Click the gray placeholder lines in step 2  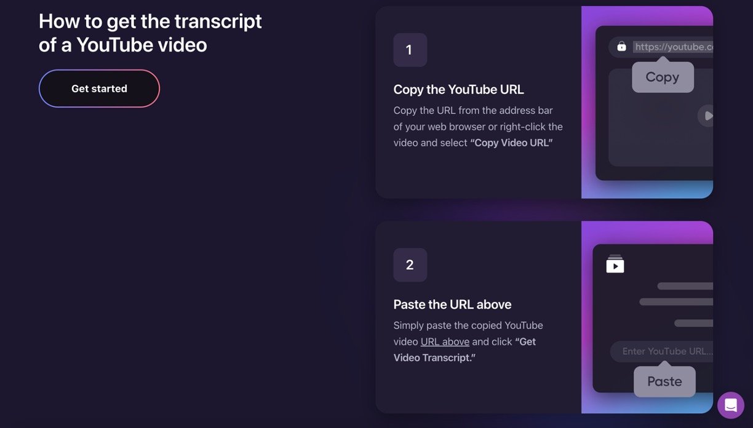click(x=683, y=302)
